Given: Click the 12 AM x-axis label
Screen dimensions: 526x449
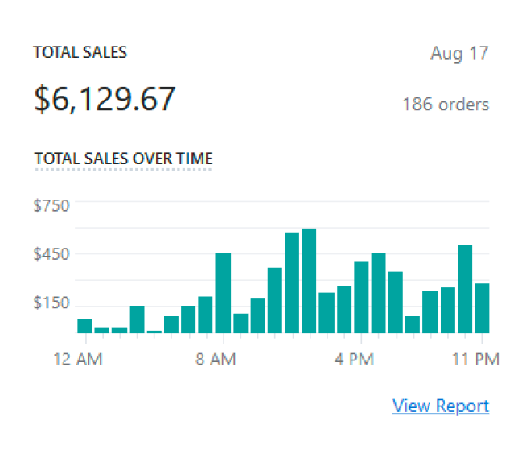Looking at the screenshot, I should coord(79,359).
